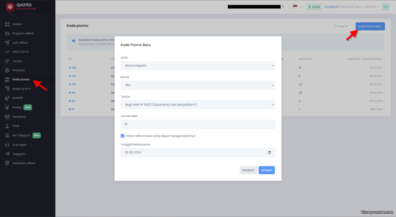The height and width of the screenshot is (217, 396).
Task: Click Sub-Afiliasi paper plane icon
Action: 7,43
